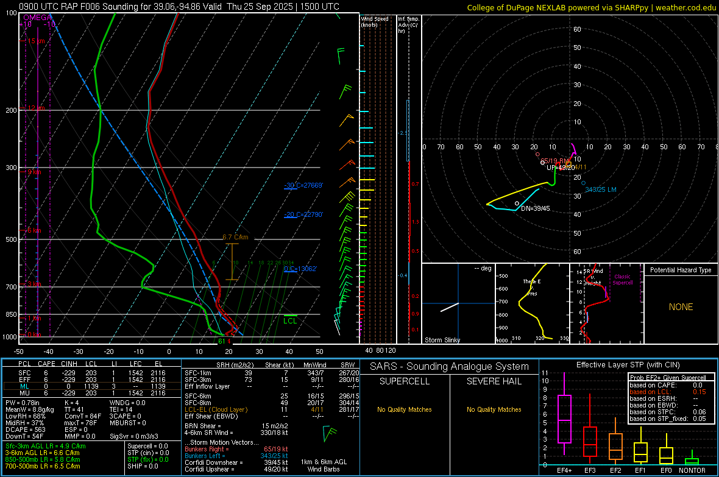This screenshot has height=477, width=719.
Task: Select the '-20 C=22790'' height label
Action: click(303, 214)
